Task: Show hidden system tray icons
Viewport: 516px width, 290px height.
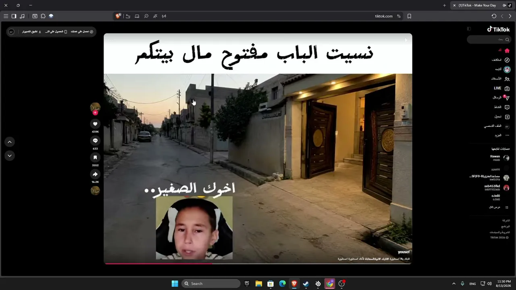Action: coord(454,284)
